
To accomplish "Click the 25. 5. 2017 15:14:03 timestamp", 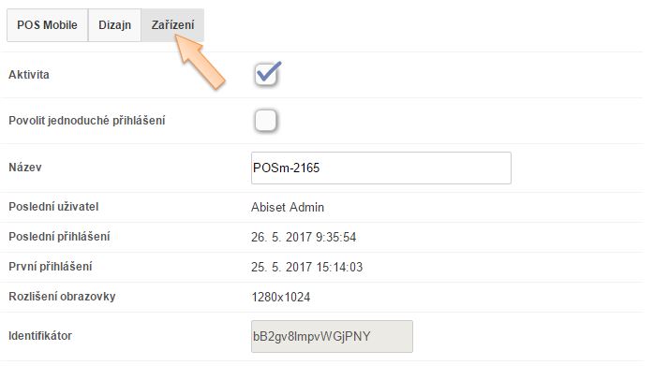I will click(306, 267).
